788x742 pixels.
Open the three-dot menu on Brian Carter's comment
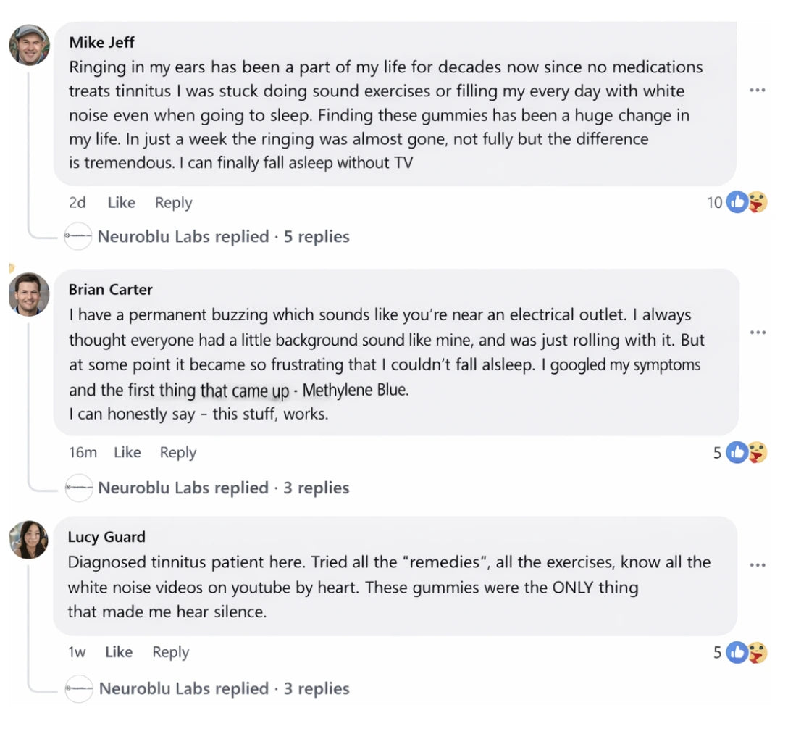(x=758, y=333)
